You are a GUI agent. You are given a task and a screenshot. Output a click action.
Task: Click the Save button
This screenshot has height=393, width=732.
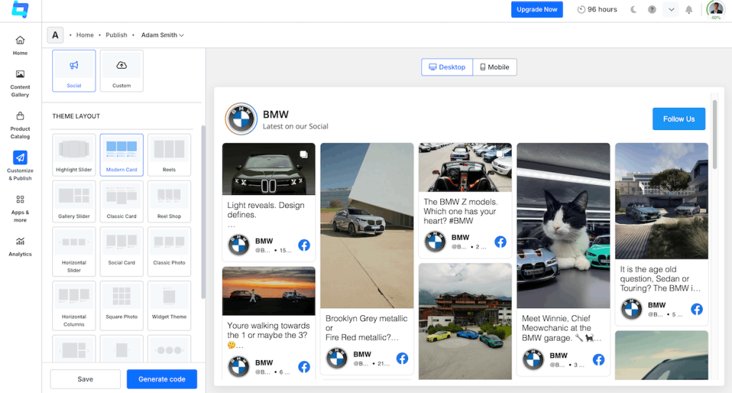pos(85,379)
